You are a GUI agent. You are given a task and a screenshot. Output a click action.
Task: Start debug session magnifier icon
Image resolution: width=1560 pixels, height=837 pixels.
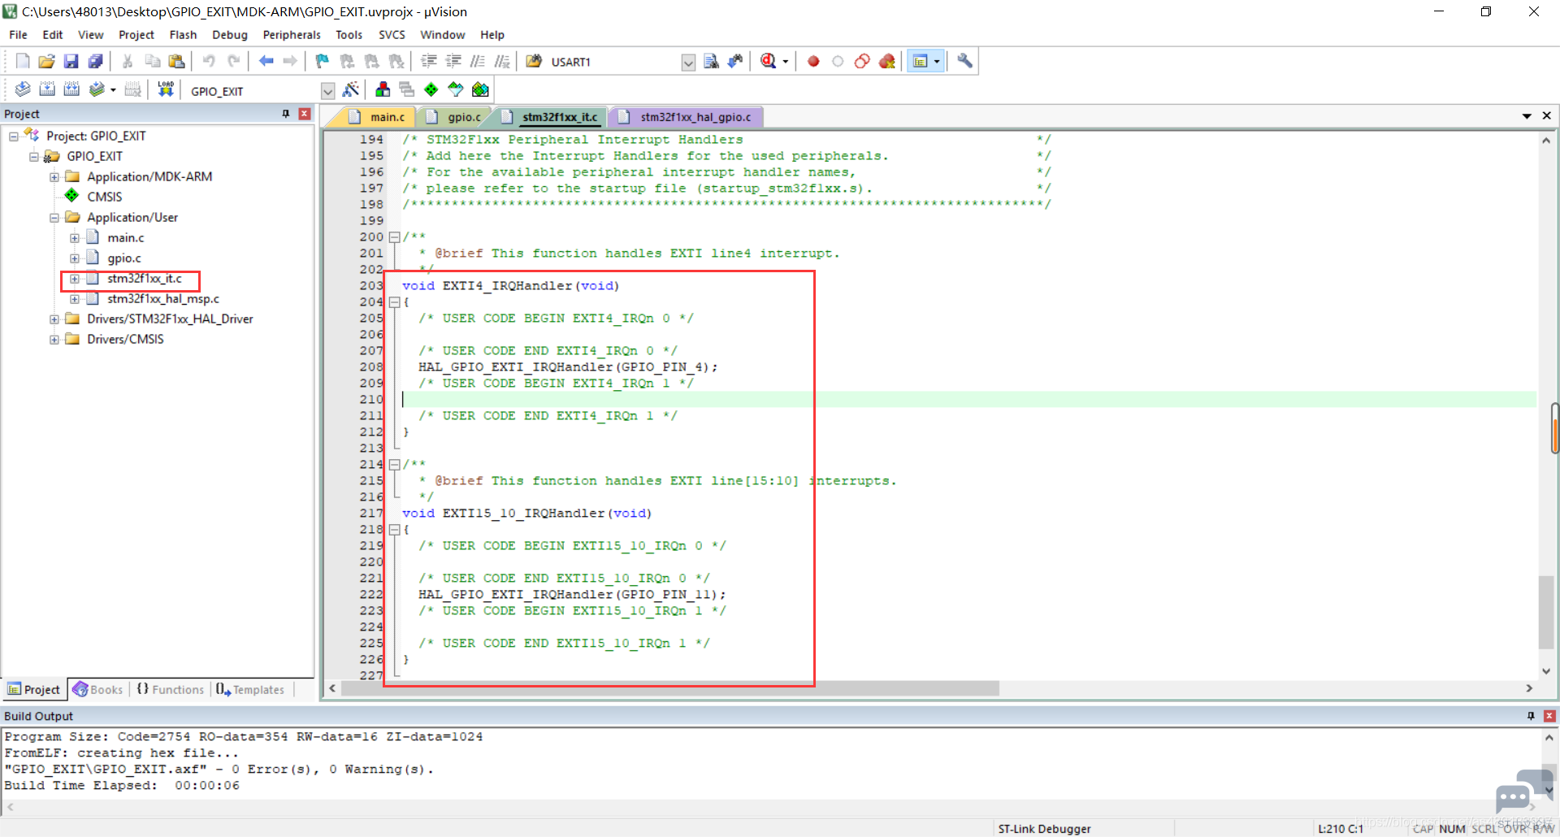click(769, 61)
